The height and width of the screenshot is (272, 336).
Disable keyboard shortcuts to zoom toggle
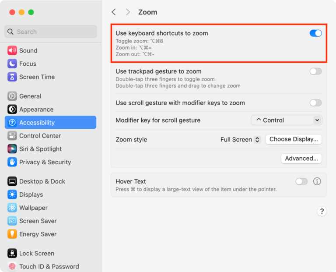[315, 33]
